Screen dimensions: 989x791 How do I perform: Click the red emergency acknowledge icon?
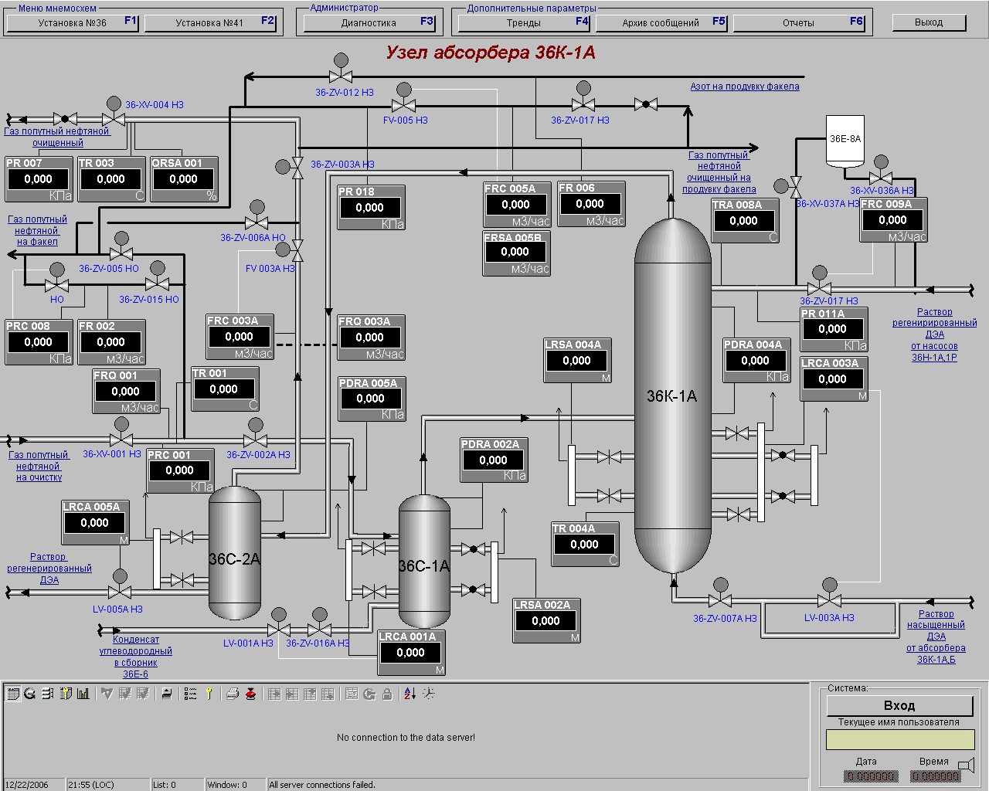coord(250,694)
